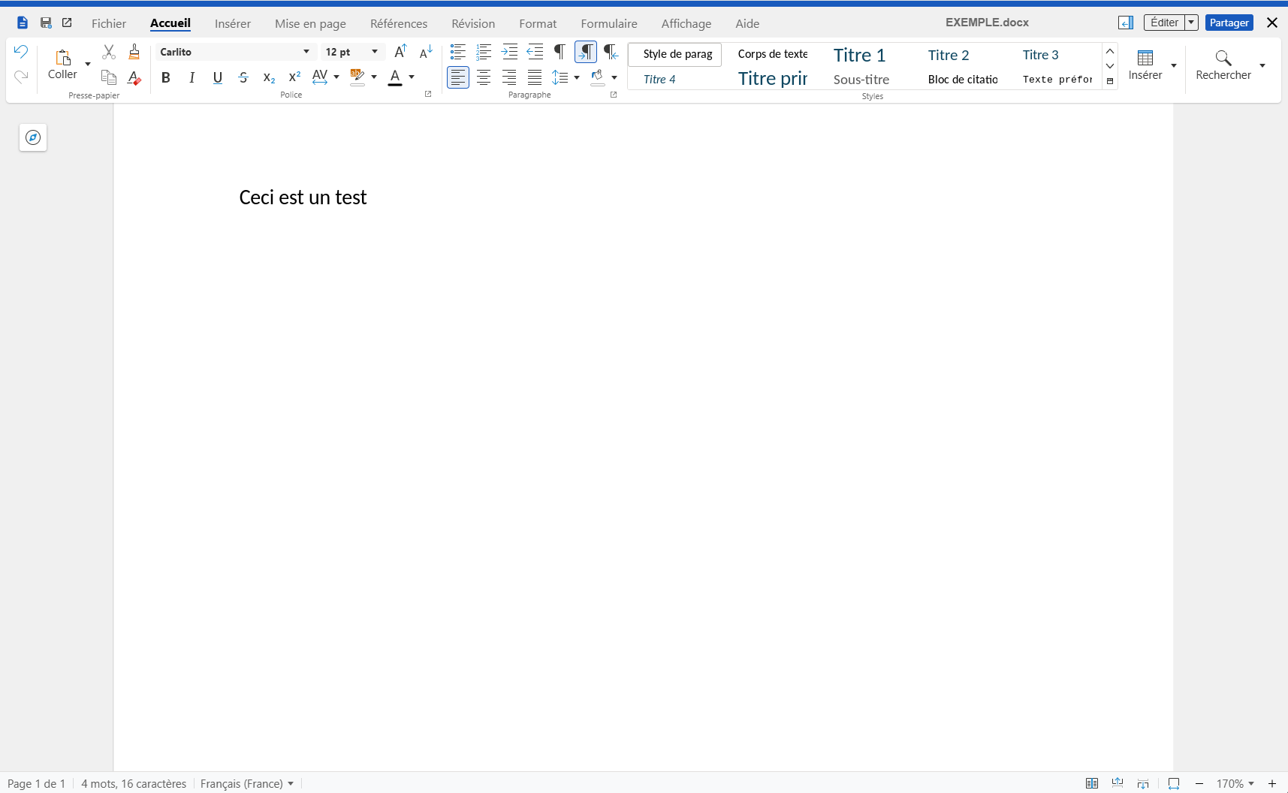Screen dimensions: 1288x793
Task: Expand the styles gallery list
Action: click(x=1110, y=81)
